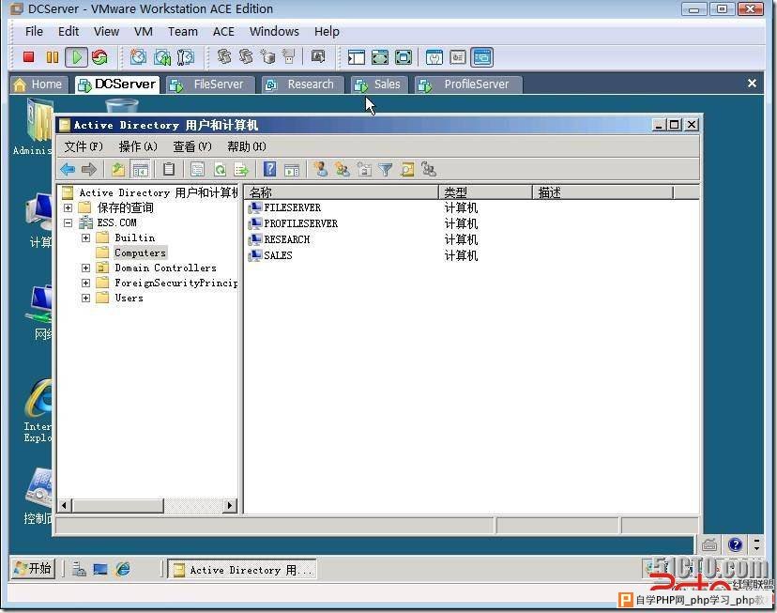Select the PROFILESERVER computer entry
The image size is (777, 613).
point(300,223)
